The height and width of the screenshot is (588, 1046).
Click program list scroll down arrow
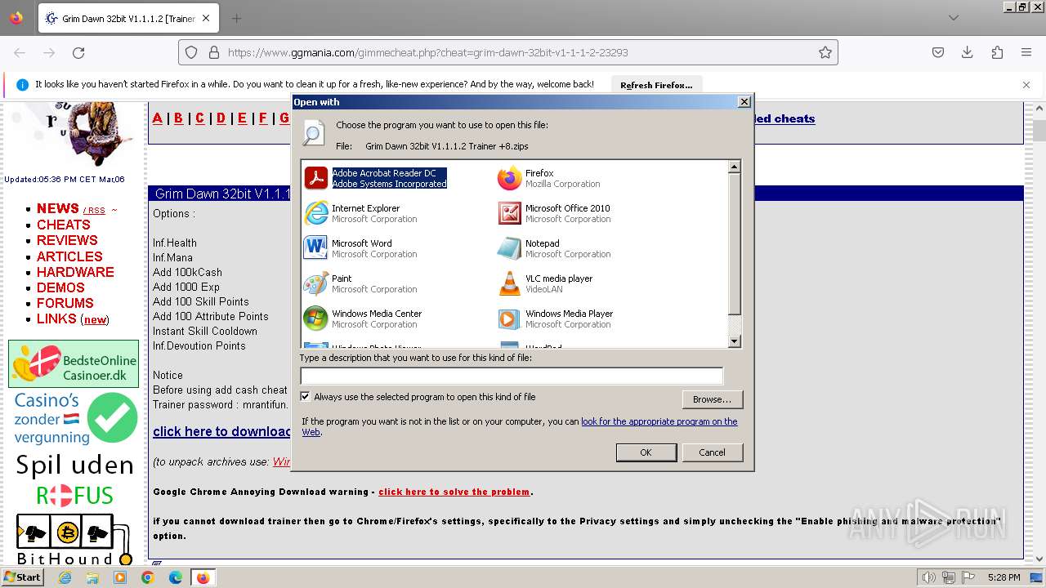(734, 341)
